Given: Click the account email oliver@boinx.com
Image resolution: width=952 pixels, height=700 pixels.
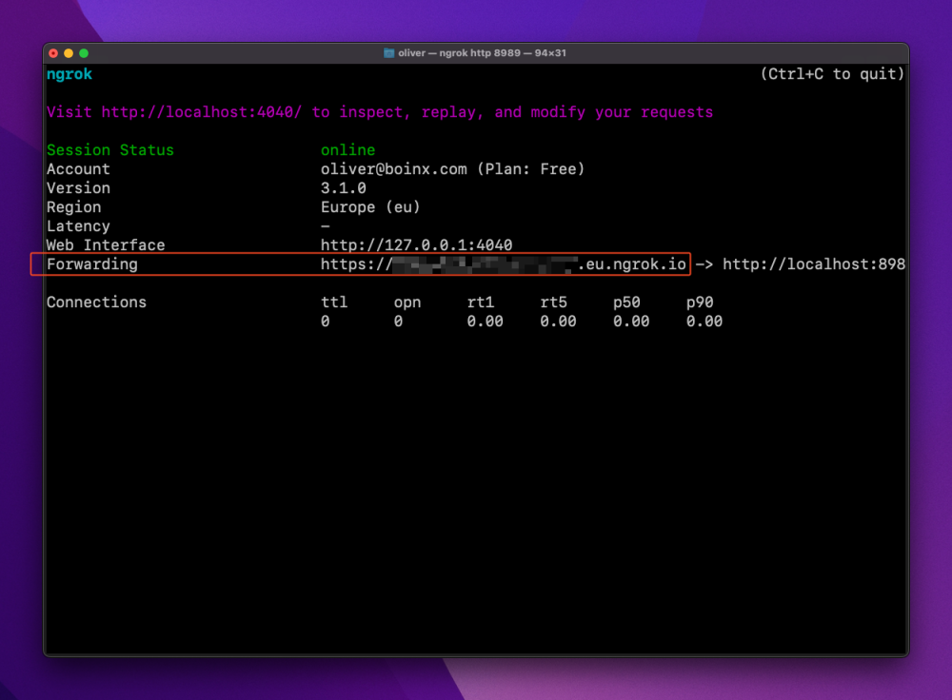Looking at the screenshot, I should [394, 169].
